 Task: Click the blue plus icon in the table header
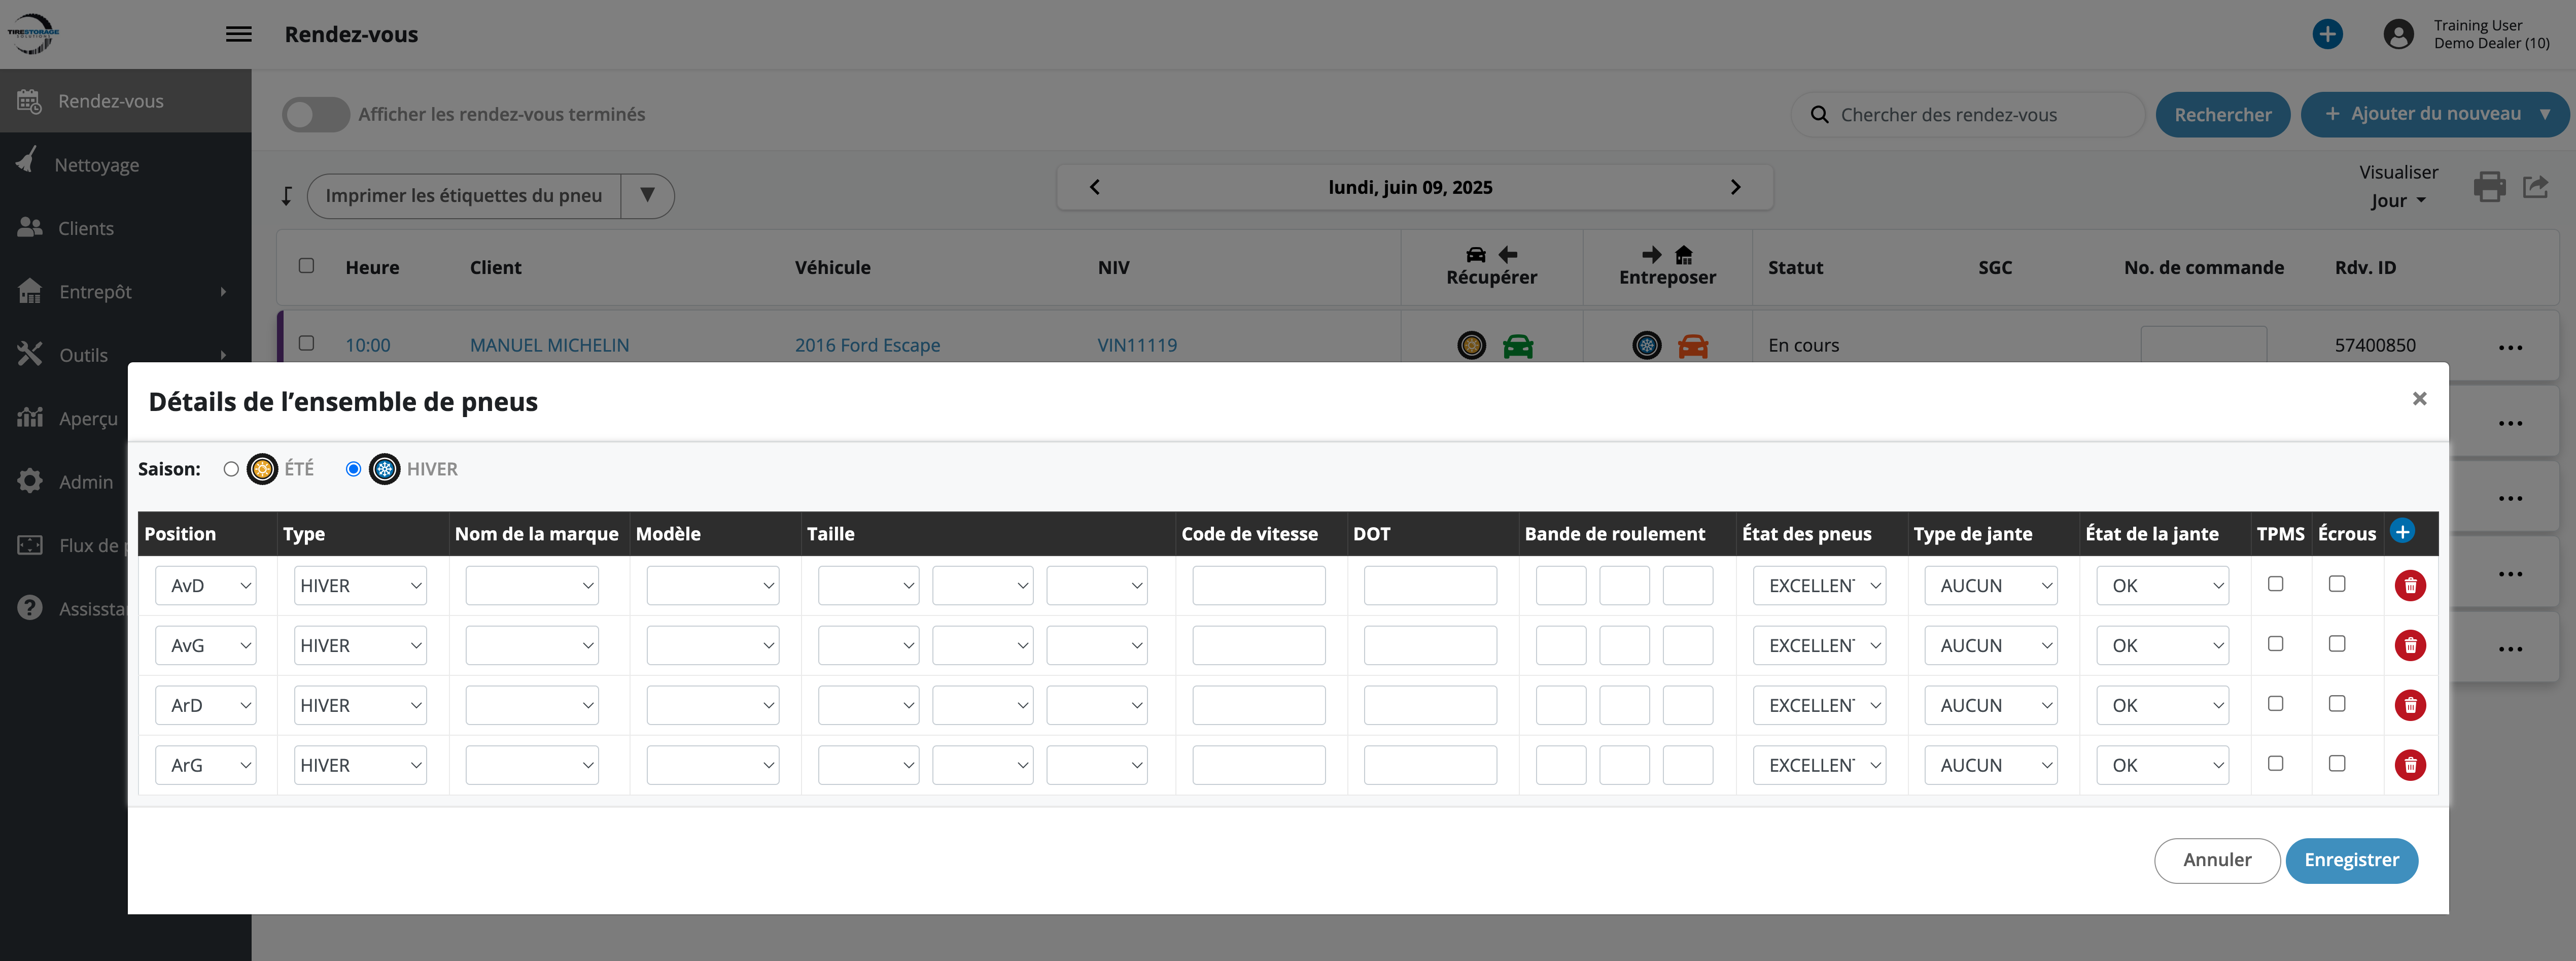click(2402, 532)
